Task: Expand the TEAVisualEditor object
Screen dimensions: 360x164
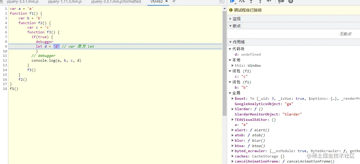Action: (x=233, y=120)
